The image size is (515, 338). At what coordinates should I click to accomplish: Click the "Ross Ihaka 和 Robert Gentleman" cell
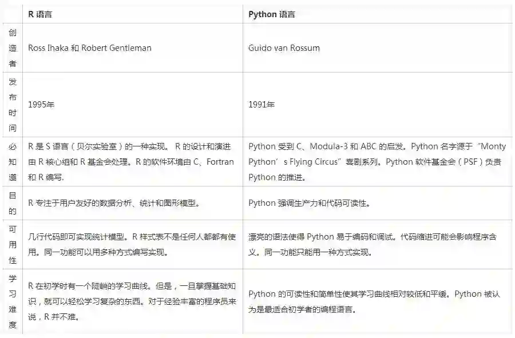90,48
